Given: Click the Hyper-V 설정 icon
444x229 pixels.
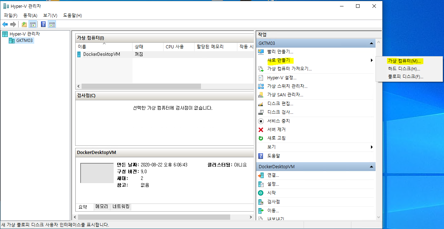Looking at the screenshot, I should [x=261, y=78].
